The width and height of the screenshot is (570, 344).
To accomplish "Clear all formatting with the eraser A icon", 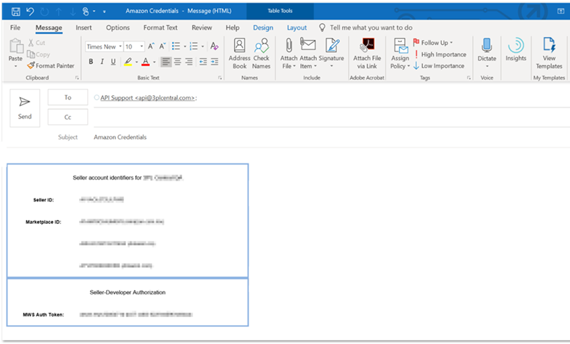I will pos(215,46).
